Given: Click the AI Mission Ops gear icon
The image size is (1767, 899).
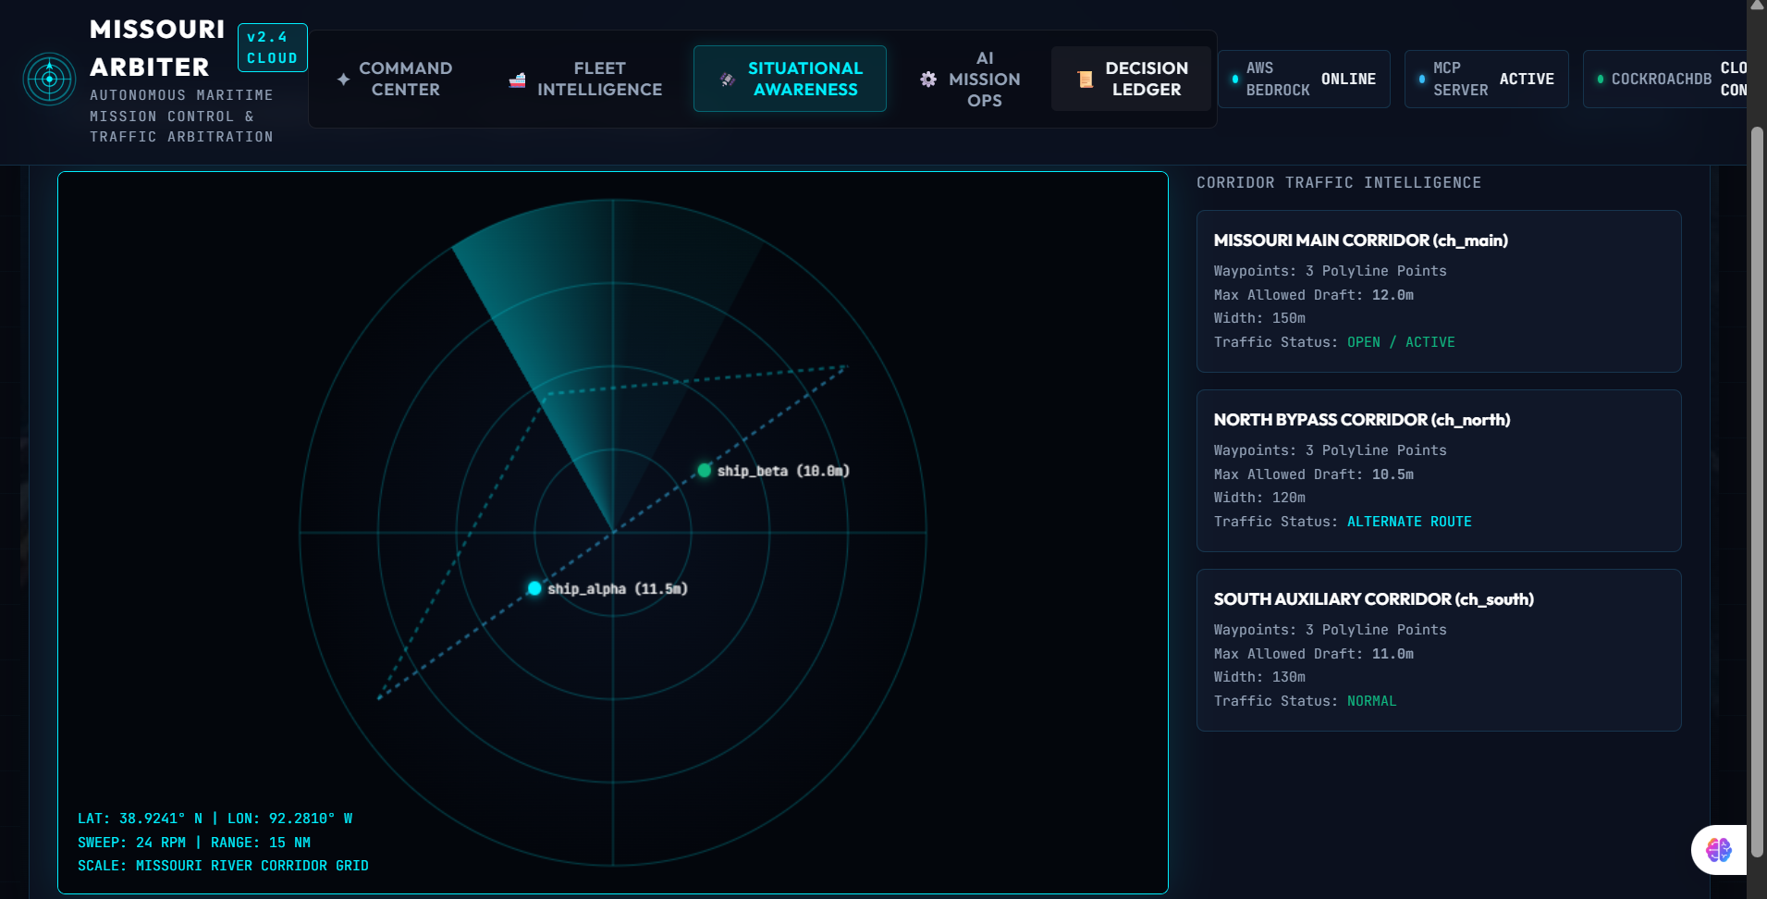Looking at the screenshot, I should point(928,80).
